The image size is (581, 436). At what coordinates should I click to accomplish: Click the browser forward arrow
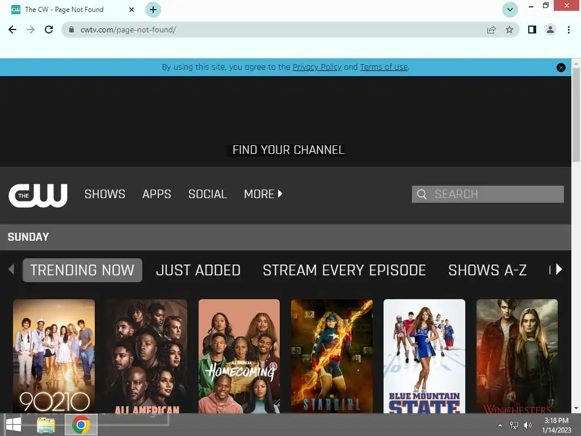[31, 30]
